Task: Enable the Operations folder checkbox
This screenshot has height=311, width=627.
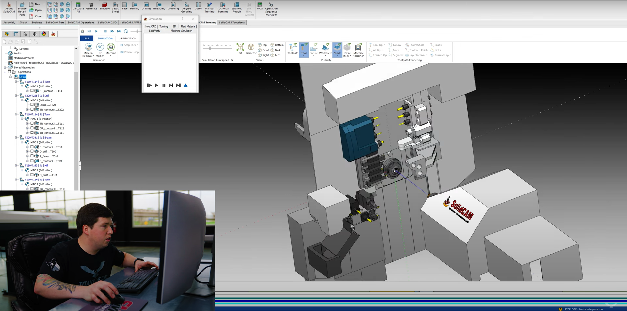Action: tap(9, 72)
